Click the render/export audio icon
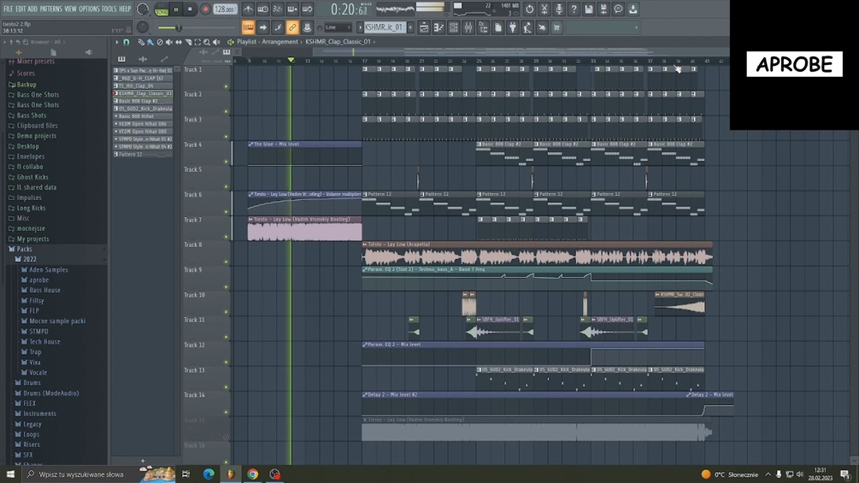The image size is (859, 483). tap(603, 9)
